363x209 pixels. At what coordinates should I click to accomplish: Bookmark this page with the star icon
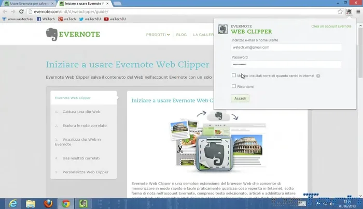(x=340, y=11)
